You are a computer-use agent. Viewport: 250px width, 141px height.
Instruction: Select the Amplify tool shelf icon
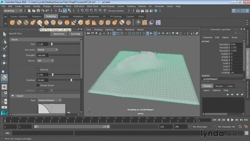coord(121,23)
